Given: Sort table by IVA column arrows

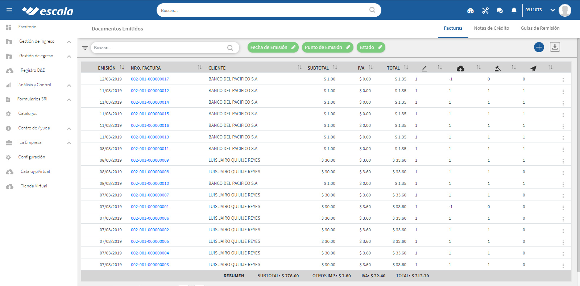Looking at the screenshot, I should 370,67.
